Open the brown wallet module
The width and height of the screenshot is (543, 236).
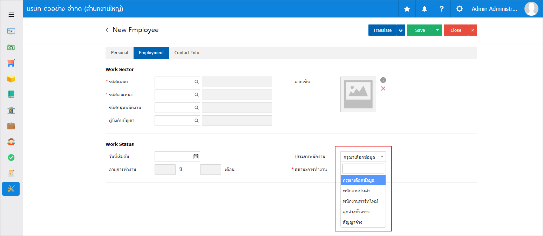pos(11,126)
